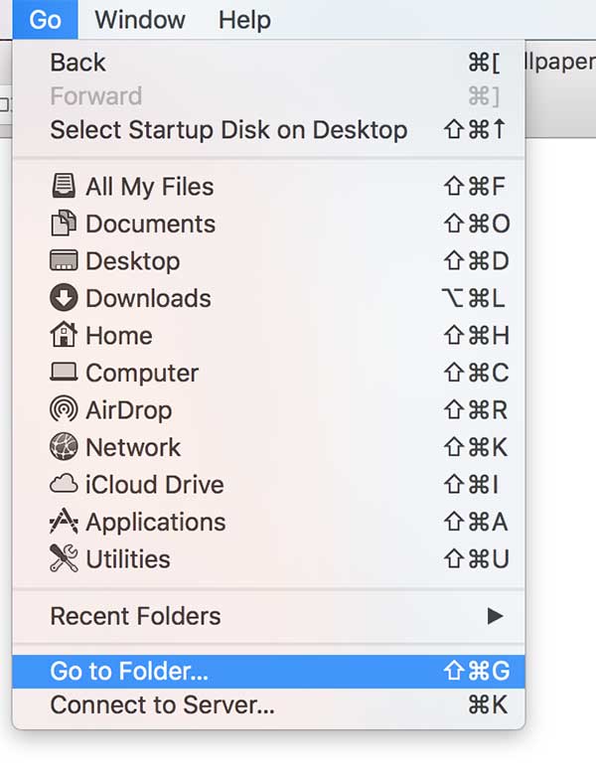Click the Downloads arrow icon

[x=63, y=298]
